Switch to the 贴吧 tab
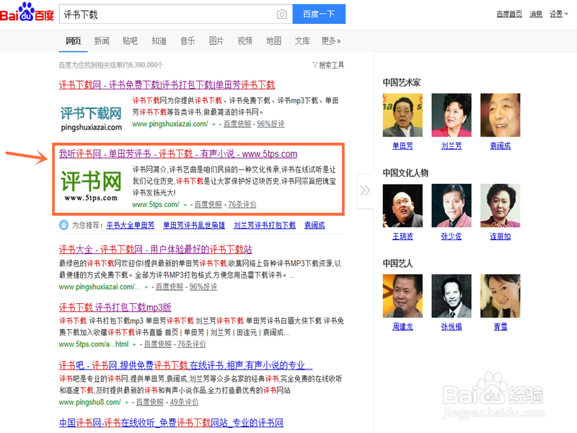This screenshot has height=433, width=577. tap(130, 40)
